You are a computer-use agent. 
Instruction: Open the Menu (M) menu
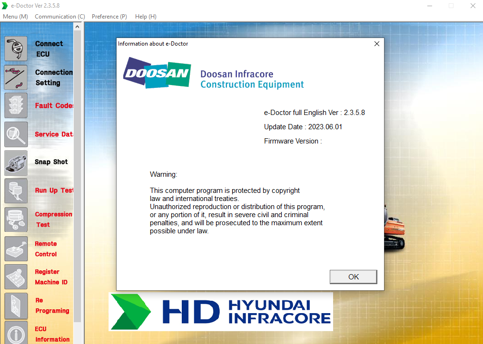[15, 17]
